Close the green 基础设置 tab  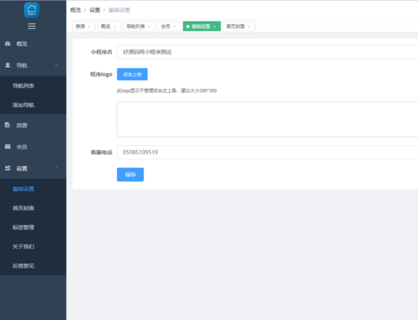(x=214, y=27)
